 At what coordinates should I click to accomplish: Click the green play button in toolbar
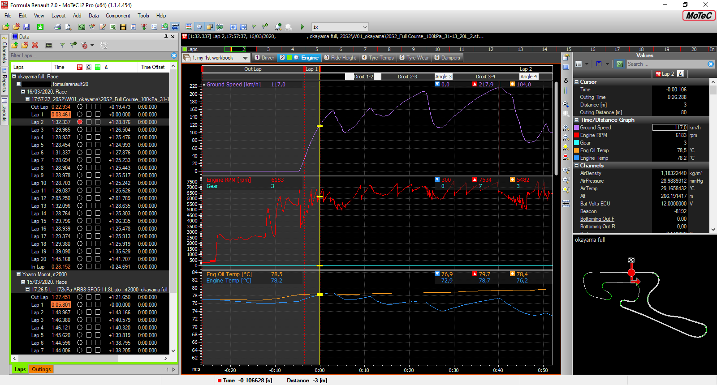click(x=302, y=27)
